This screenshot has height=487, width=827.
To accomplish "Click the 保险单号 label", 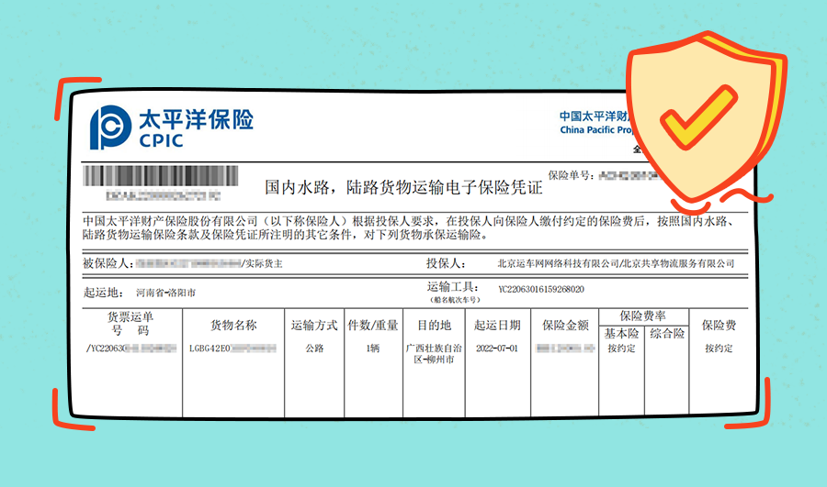I will pos(571,174).
